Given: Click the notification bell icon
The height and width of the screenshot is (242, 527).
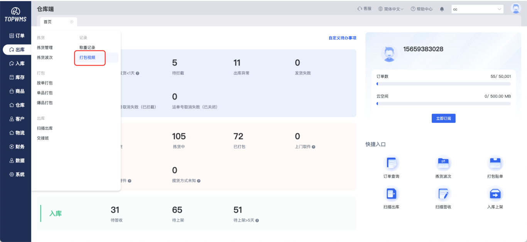Looking at the screenshot, I should 442,9.
